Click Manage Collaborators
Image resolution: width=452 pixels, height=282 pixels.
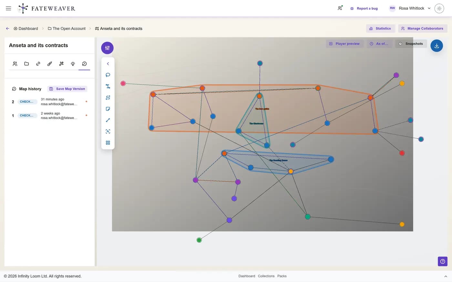point(422,29)
